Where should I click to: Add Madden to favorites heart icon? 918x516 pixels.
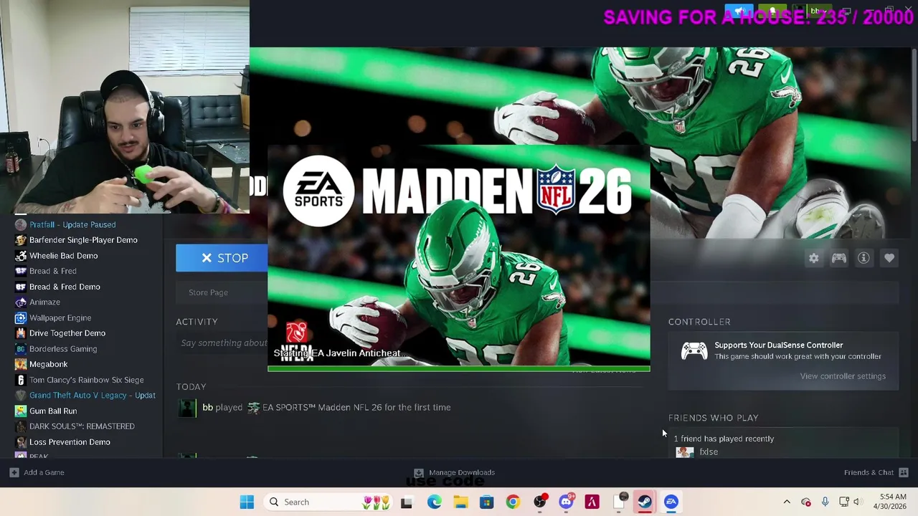pos(889,258)
